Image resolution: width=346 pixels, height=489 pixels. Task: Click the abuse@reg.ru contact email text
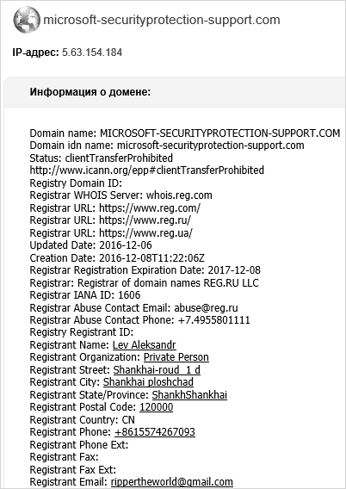pos(206,308)
